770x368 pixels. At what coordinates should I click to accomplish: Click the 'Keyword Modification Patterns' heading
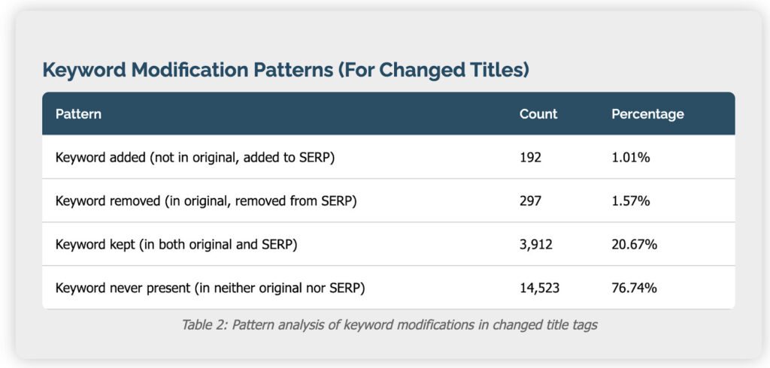(x=188, y=70)
